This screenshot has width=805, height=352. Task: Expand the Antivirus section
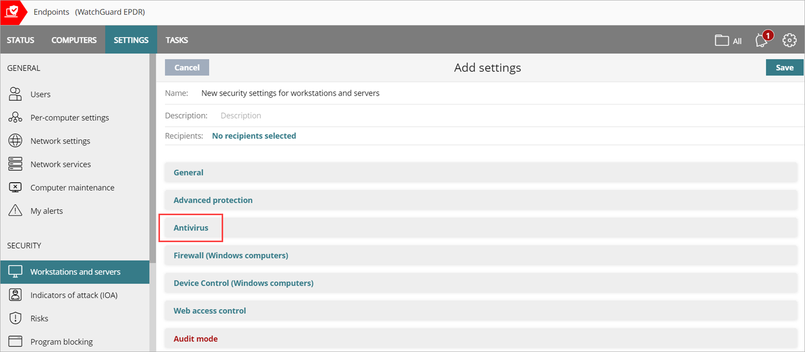191,228
